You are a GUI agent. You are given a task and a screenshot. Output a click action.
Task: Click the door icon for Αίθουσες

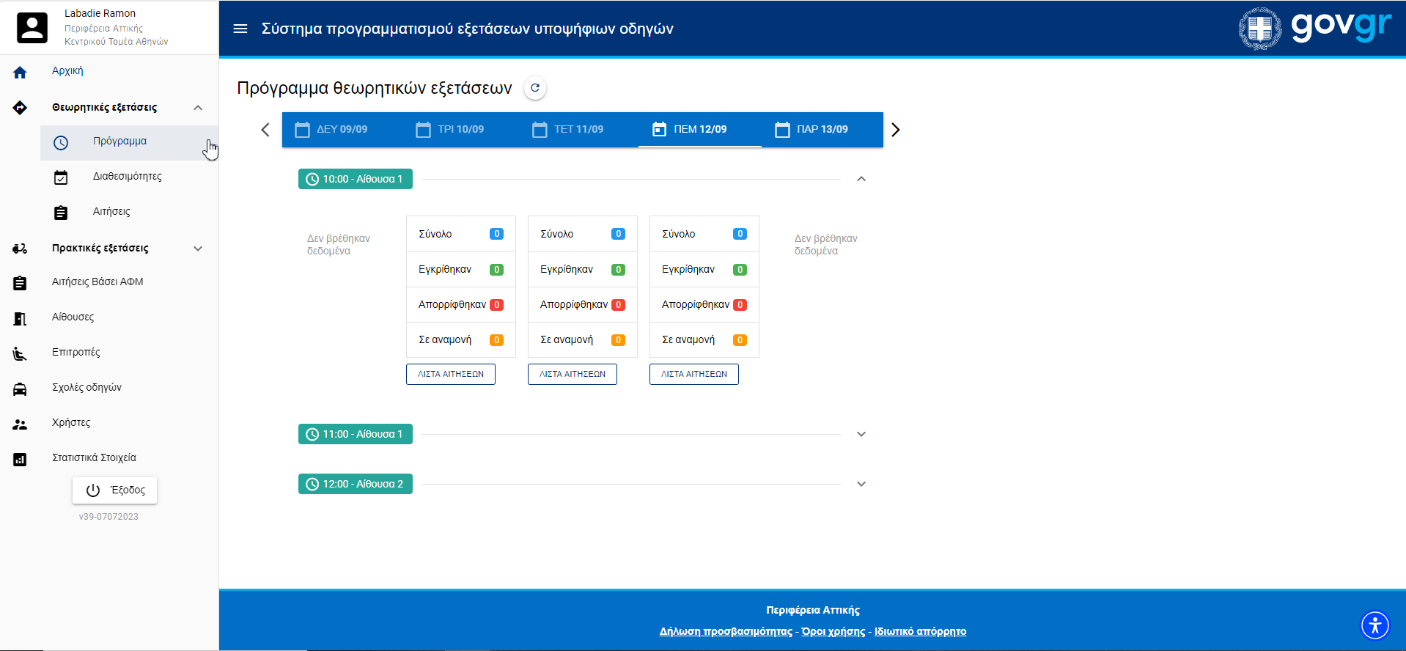click(x=20, y=318)
